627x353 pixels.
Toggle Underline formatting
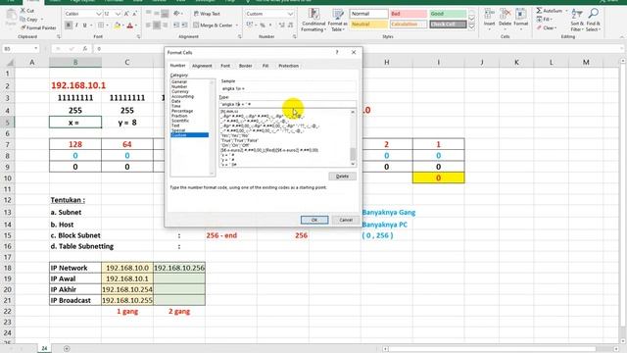pyautogui.click(x=84, y=25)
